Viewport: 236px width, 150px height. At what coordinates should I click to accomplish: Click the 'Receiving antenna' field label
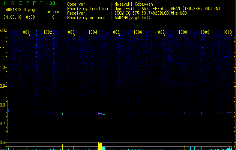tap(86, 18)
